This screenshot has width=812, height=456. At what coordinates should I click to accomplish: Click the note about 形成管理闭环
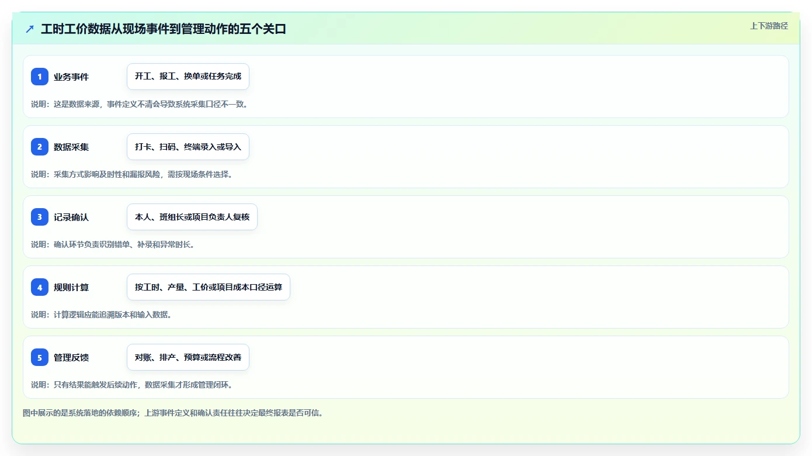coord(132,385)
